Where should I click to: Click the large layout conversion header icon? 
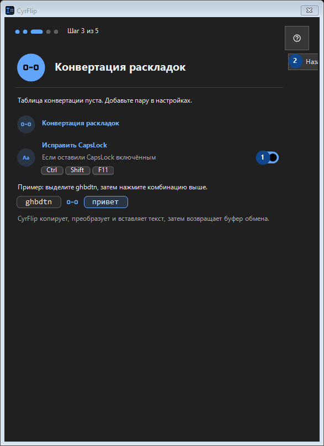31,67
